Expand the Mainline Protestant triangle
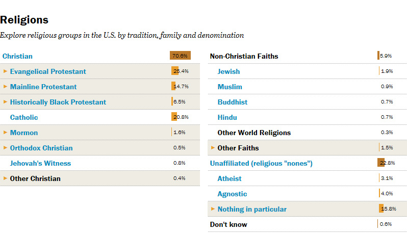Screen dimensions: 407x233 [5, 87]
